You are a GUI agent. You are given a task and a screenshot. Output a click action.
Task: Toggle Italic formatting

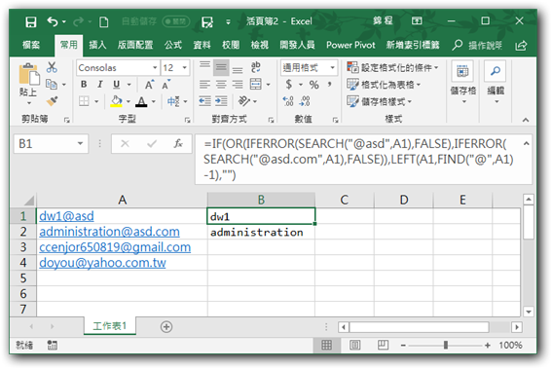tap(100, 85)
